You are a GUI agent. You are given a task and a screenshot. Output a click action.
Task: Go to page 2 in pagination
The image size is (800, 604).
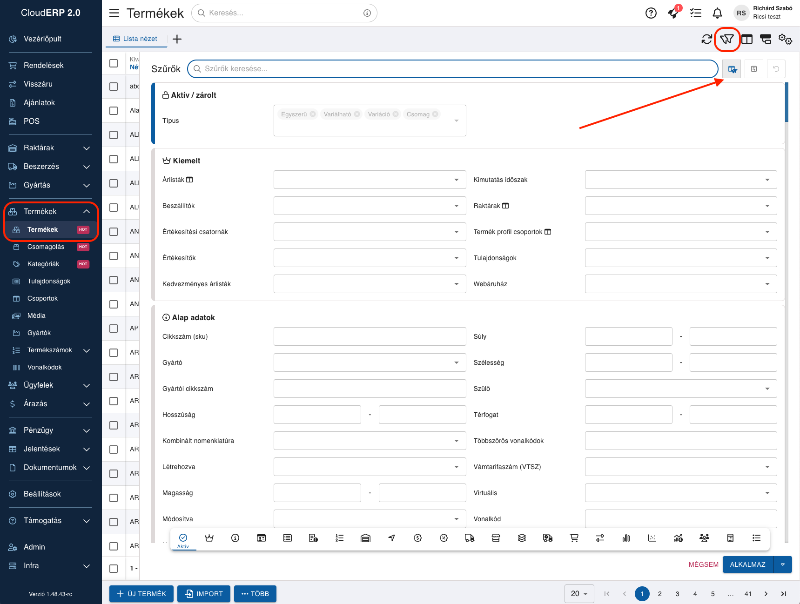coord(660,594)
